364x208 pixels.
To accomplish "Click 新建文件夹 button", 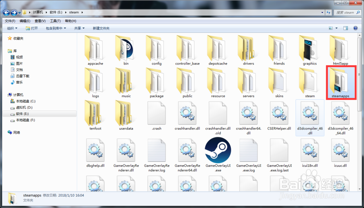I will coord(101,28).
